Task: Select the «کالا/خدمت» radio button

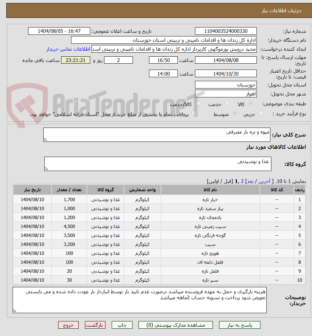Action: point(198,103)
